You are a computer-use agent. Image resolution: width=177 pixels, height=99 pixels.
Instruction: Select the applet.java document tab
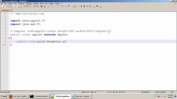point(6,10)
